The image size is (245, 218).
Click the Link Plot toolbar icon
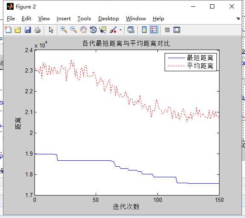coord(131,30)
